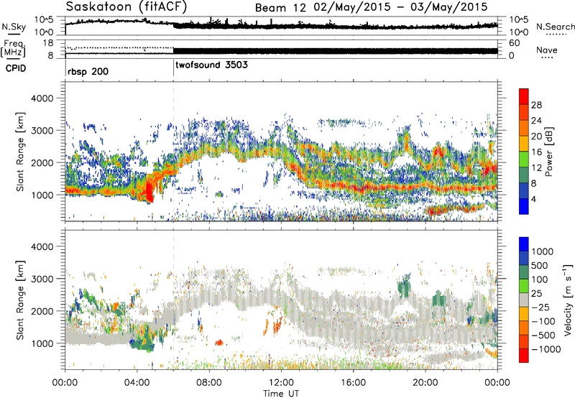Select the 'twofsound 3503' CPID marker
Screen dimensions: 575x398
click(211, 65)
